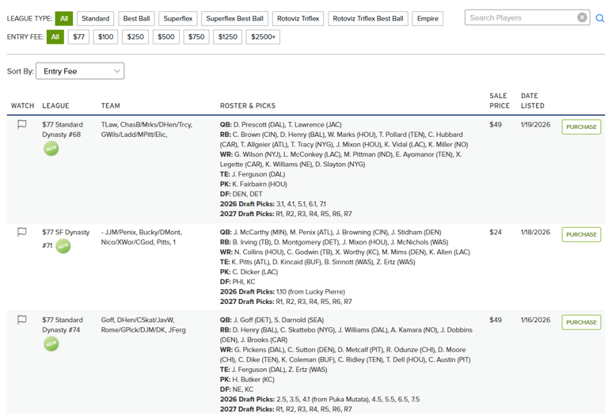
Task: Filter by $2500+ entry fee
Action: (x=264, y=36)
